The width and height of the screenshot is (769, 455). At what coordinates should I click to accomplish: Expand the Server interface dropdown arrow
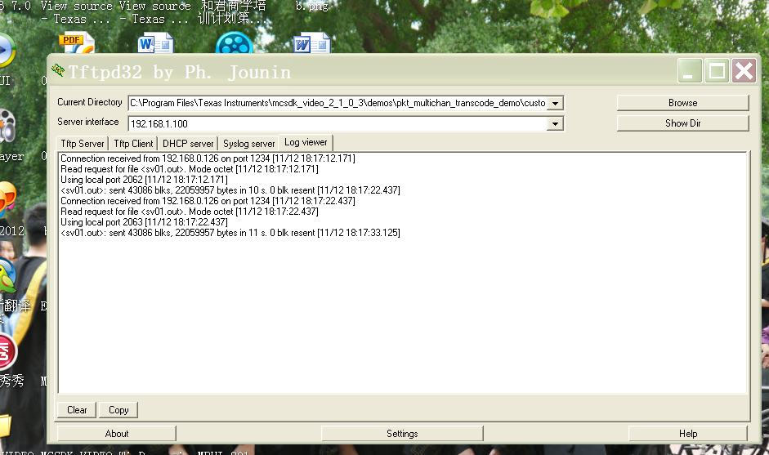(x=555, y=123)
